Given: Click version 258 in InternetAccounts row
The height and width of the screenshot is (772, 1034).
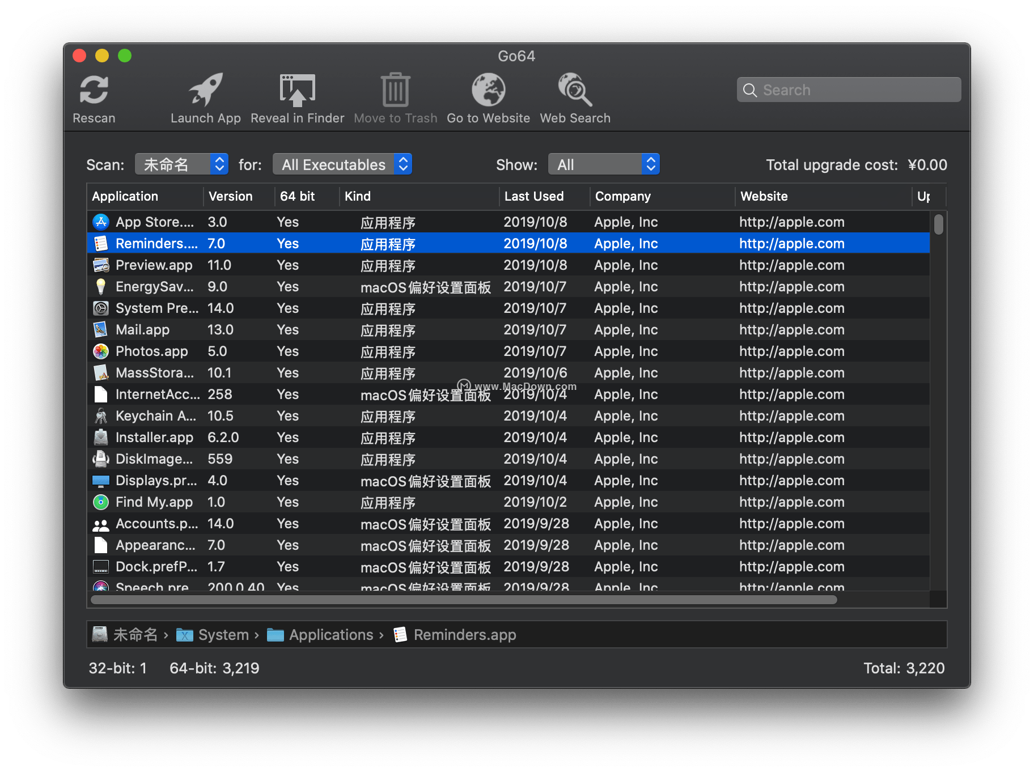Looking at the screenshot, I should tap(219, 394).
